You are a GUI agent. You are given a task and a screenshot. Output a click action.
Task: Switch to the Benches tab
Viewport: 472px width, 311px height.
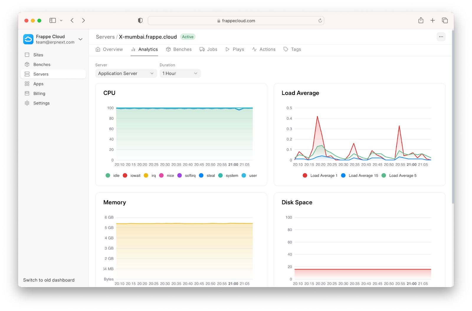179,49
